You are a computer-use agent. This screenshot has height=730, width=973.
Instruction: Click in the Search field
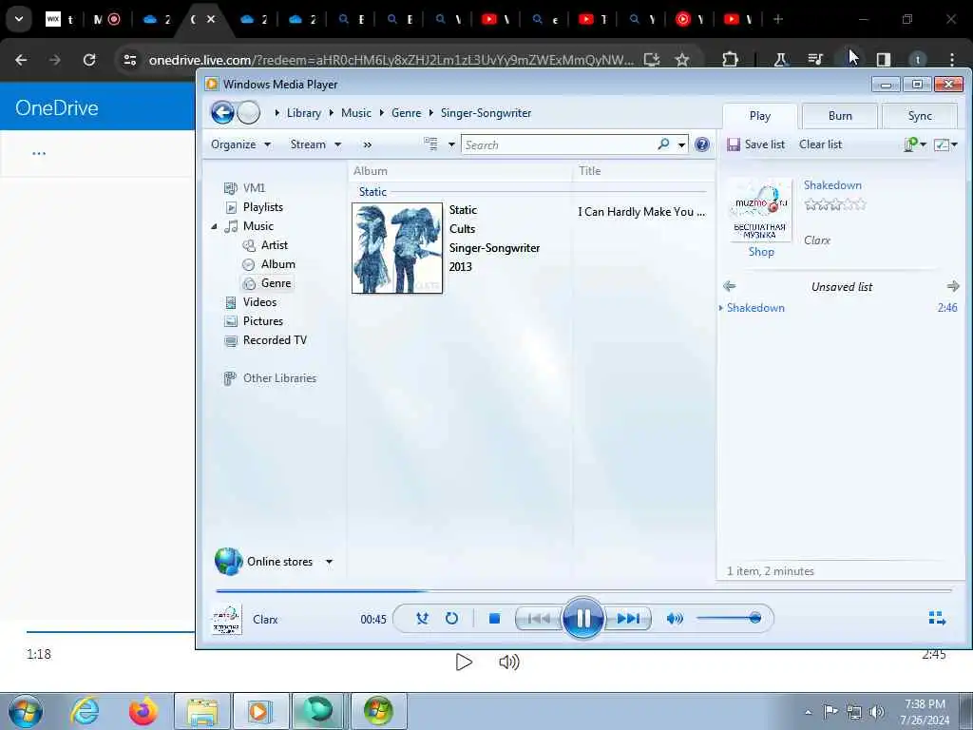559,144
